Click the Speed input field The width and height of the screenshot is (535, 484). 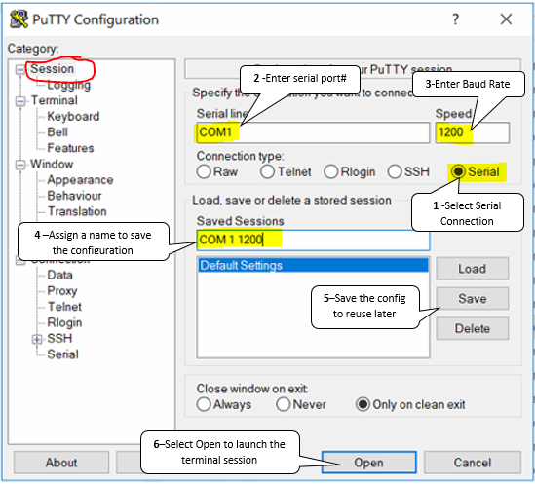coord(473,132)
